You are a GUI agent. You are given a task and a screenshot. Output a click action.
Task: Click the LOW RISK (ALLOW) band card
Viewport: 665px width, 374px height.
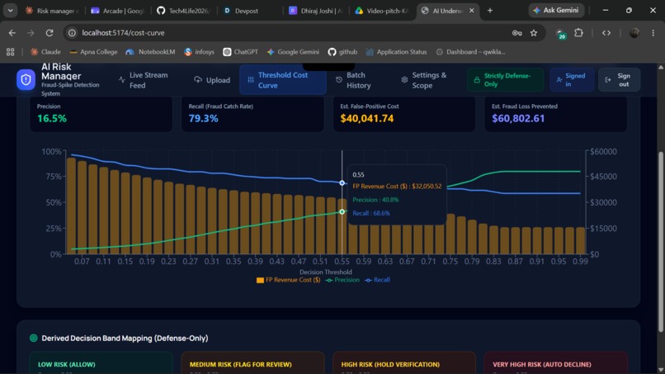tap(101, 363)
